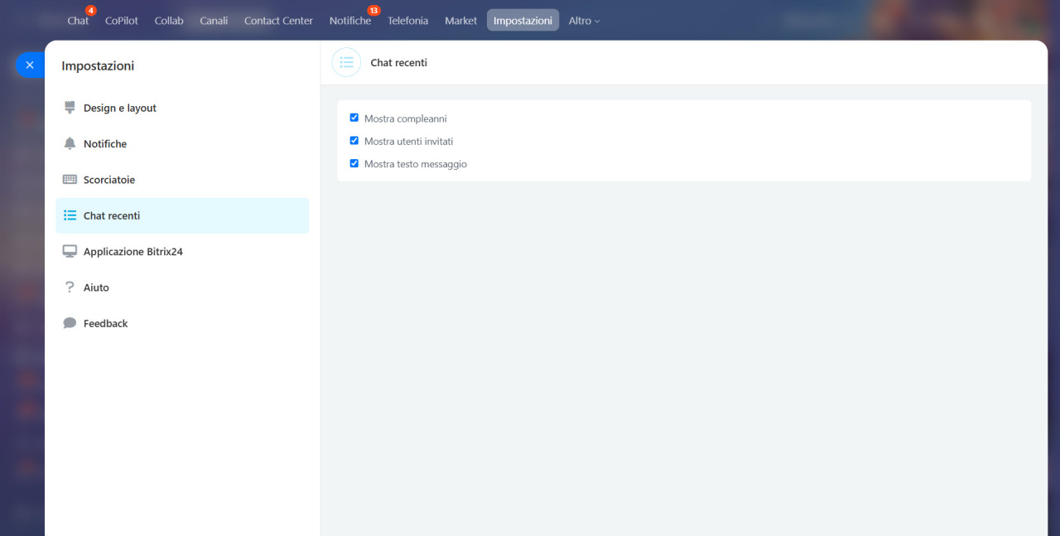Open the Scorciatoie settings section
This screenshot has width=1060, height=536.
pyautogui.click(x=182, y=180)
